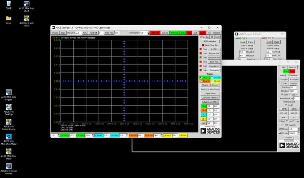Select the temp folder on the desktop
The image size is (304, 178).
(9, 18)
